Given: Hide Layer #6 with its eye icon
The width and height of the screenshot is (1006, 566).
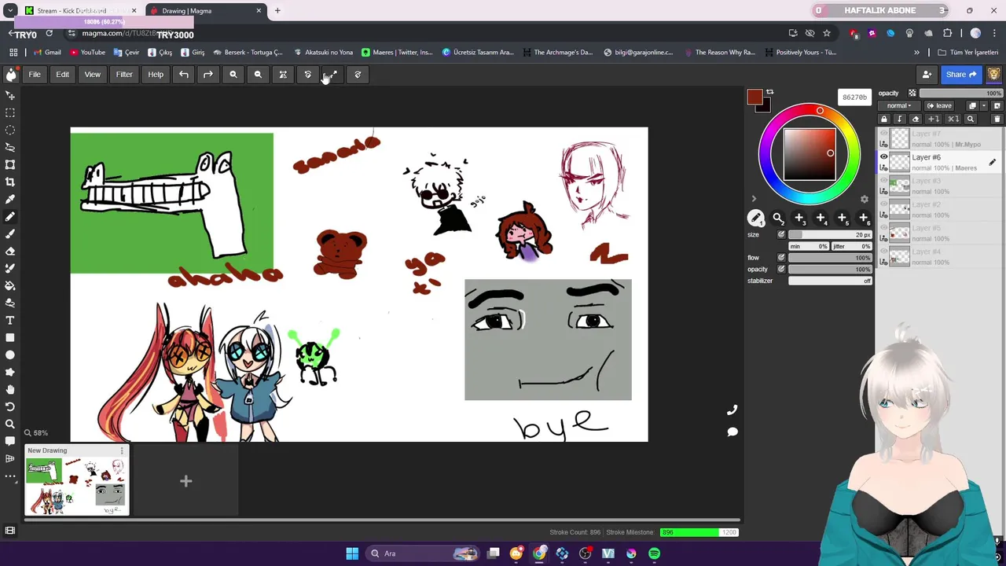Looking at the screenshot, I should click(883, 157).
